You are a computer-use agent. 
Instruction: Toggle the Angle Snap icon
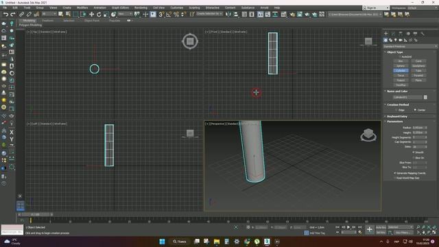pyautogui.click(x=169, y=14)
